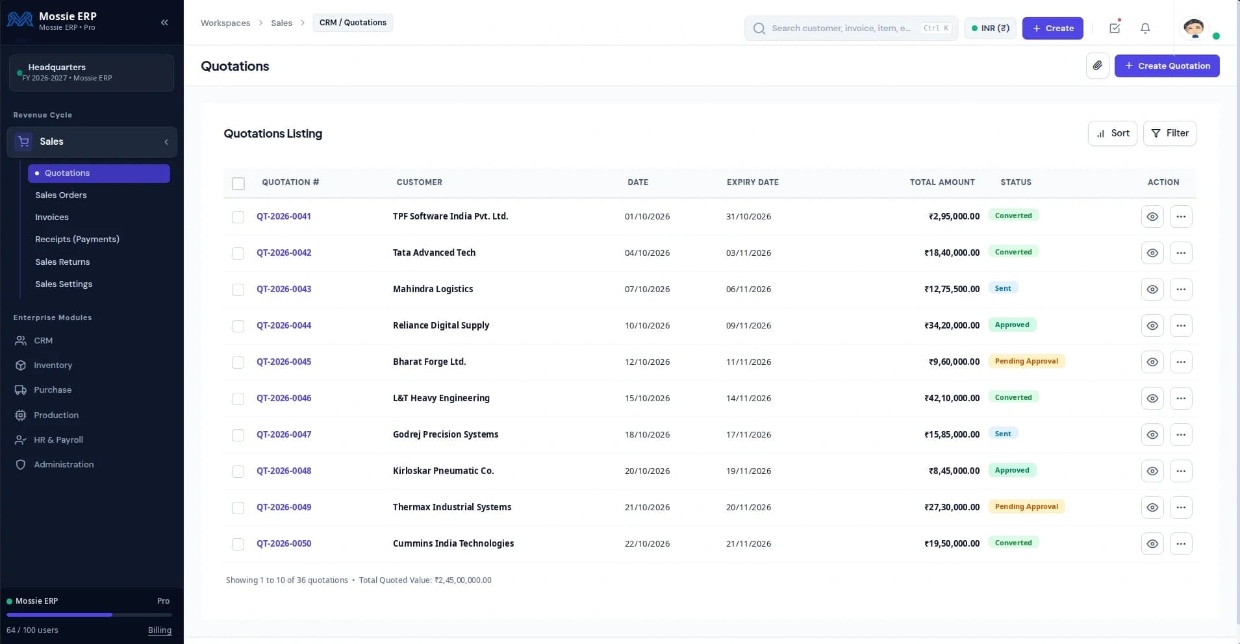This screenshot has height=644, width=1240.
Task: Click the global search input field
Action: [x=851, y=28]
